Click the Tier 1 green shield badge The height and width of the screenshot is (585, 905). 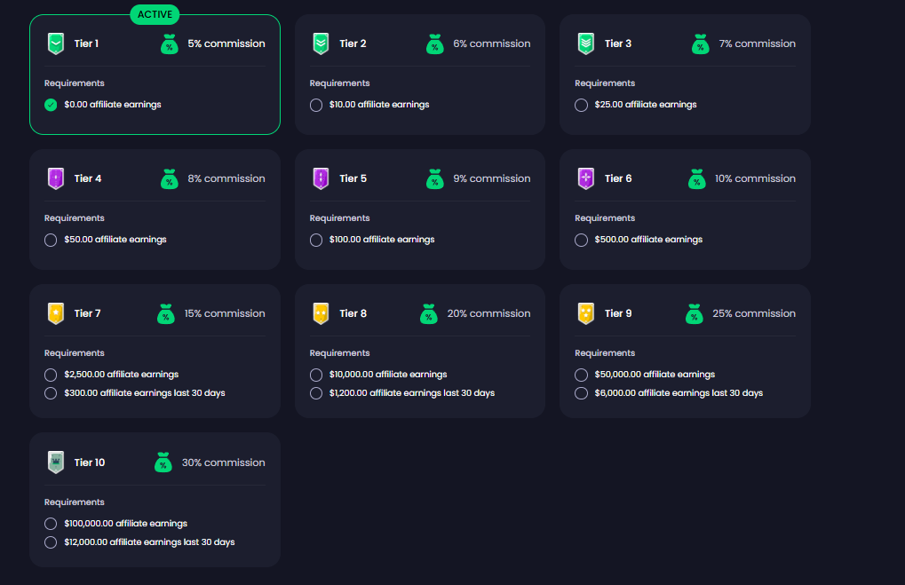55,43
